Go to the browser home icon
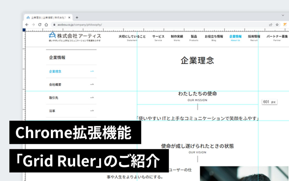 pos(46,25)
